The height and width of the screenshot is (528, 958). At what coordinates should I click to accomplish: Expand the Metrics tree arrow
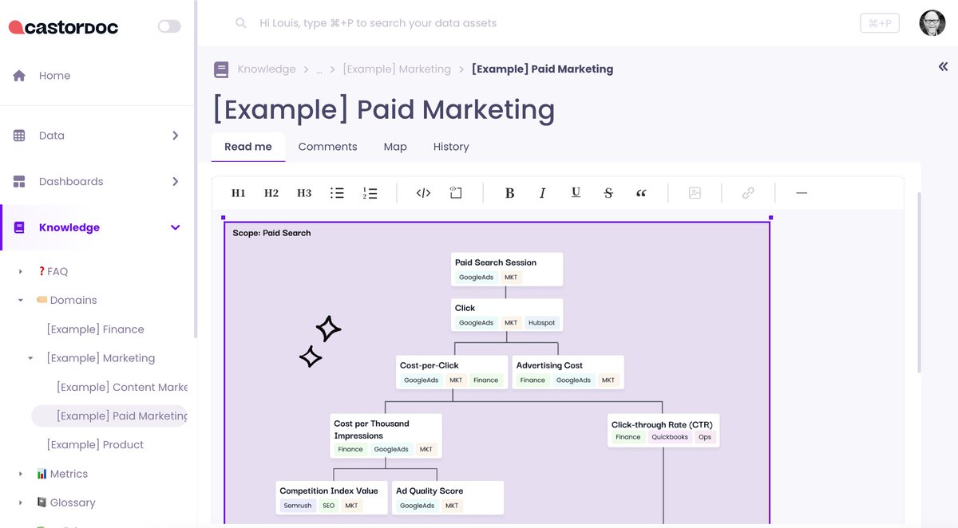tap(21, 475)
